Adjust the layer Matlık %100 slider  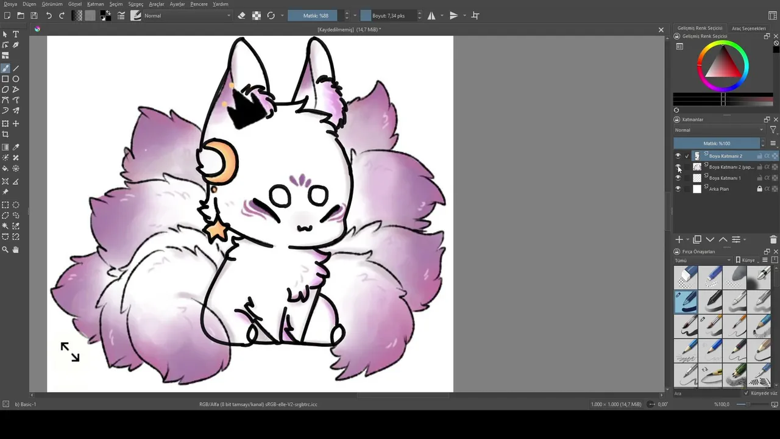717,143
